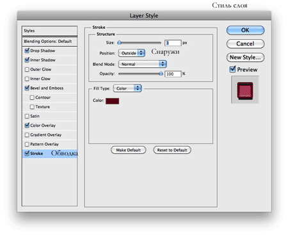Enable the Outer Glow checkbox

[27, 70]
